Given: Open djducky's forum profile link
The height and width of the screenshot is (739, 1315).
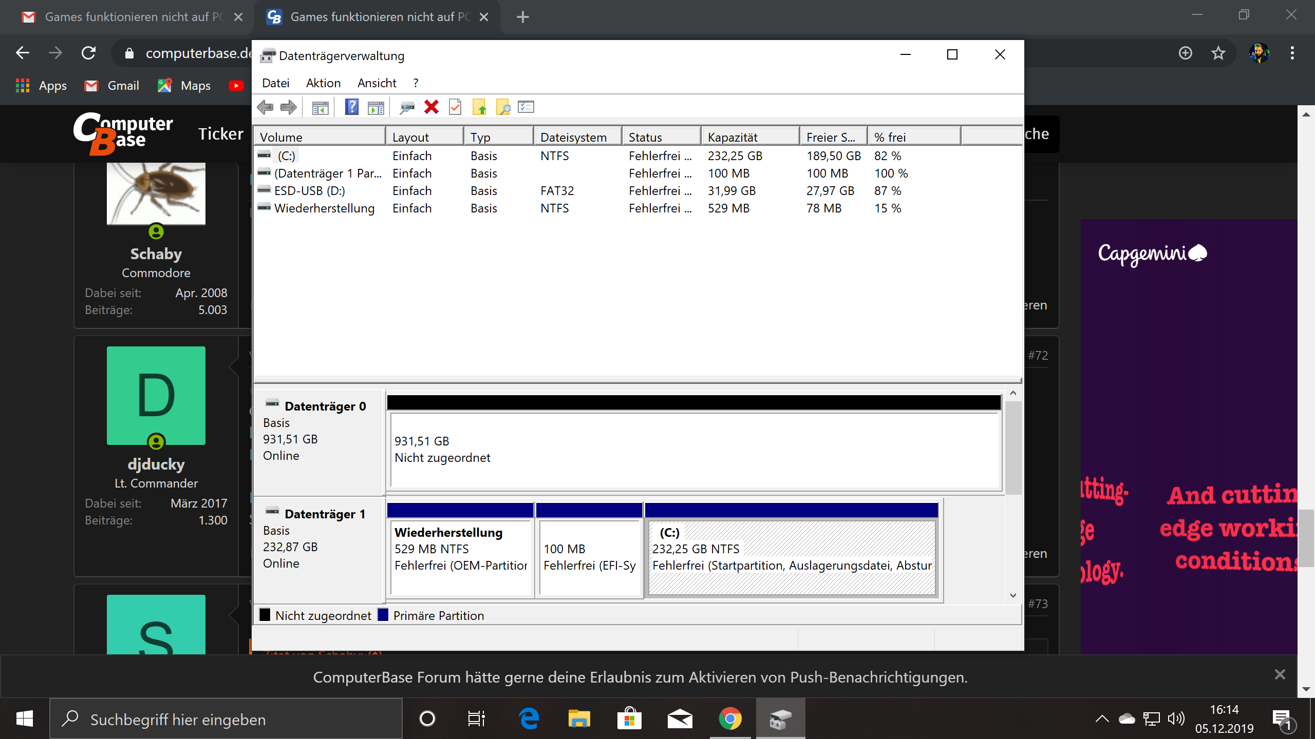Looking at the screenshot, I should [x=156, y=464].
